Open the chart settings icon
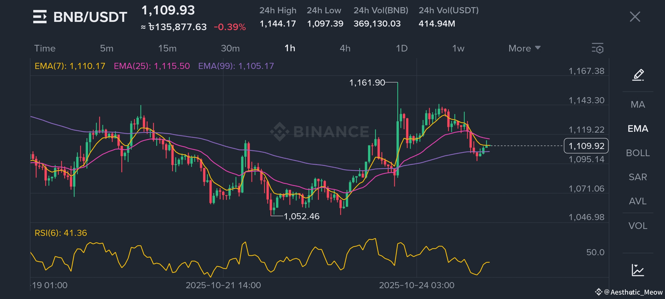This screenshot has width=665, height=299. tap(597, 48)
